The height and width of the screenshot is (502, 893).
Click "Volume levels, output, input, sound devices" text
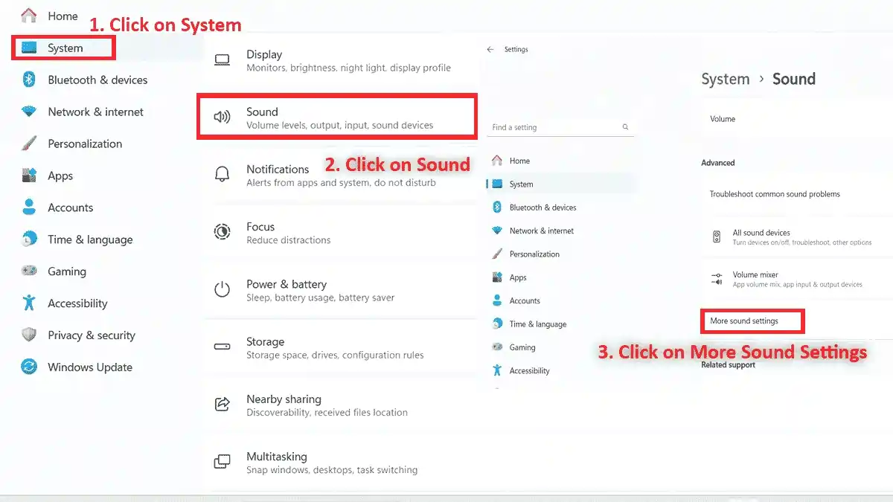pos(339,125)
